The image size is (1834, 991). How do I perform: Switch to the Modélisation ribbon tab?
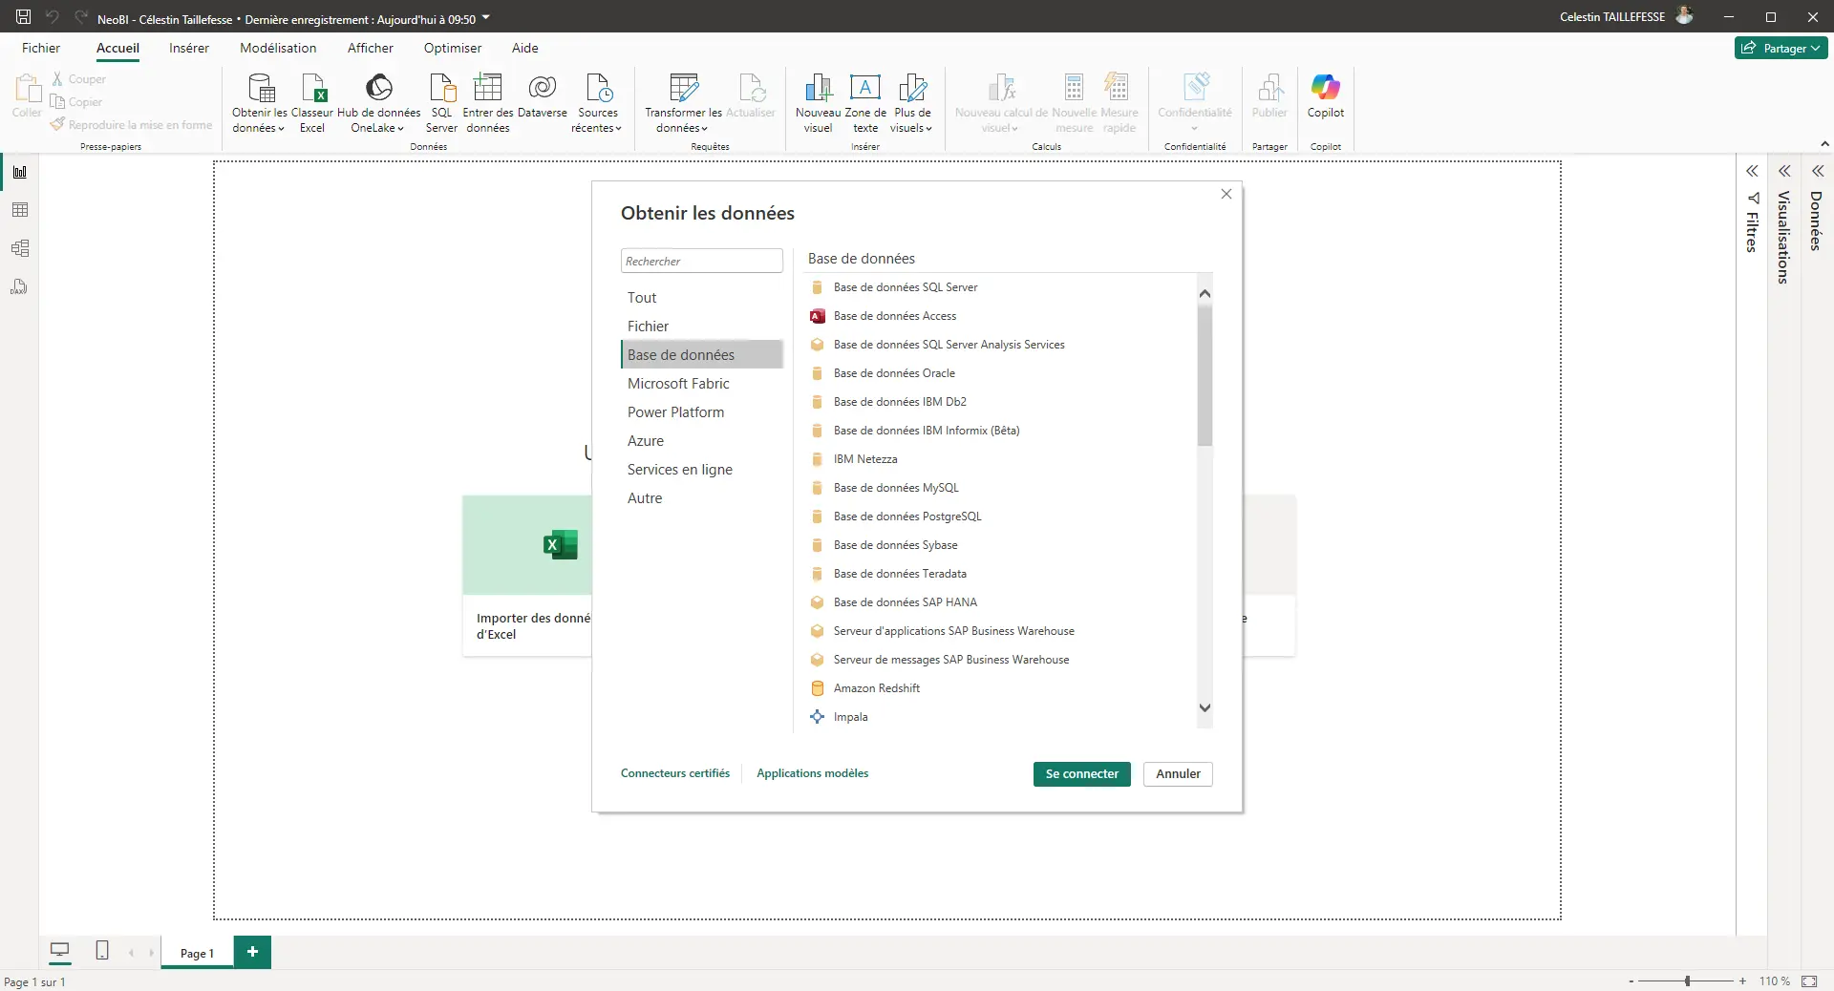click(x=278, y=48)
